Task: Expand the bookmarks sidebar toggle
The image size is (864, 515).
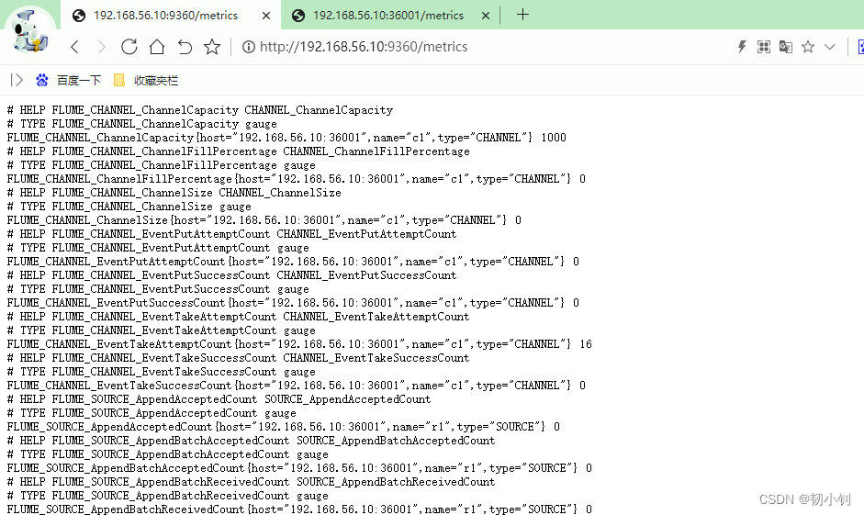Action: click(x=17, y=81)
